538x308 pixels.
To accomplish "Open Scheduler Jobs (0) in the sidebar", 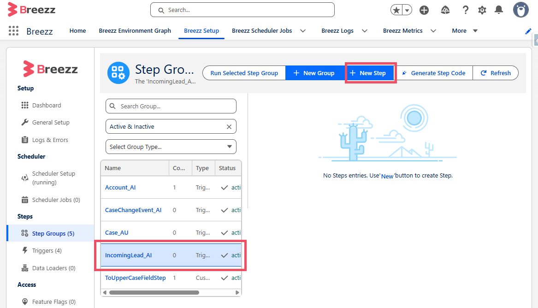I will (x=56, y=200).
